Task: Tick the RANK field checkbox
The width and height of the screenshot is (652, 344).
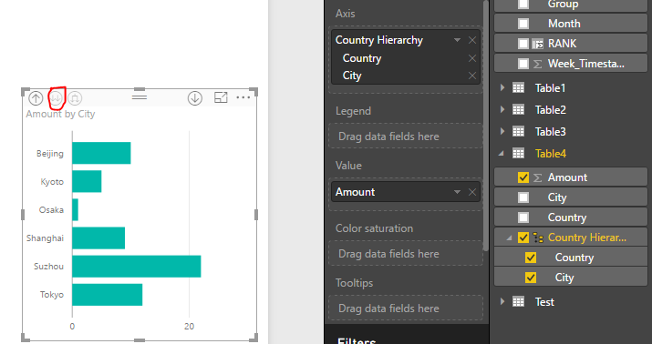Action: coord(523,44)
